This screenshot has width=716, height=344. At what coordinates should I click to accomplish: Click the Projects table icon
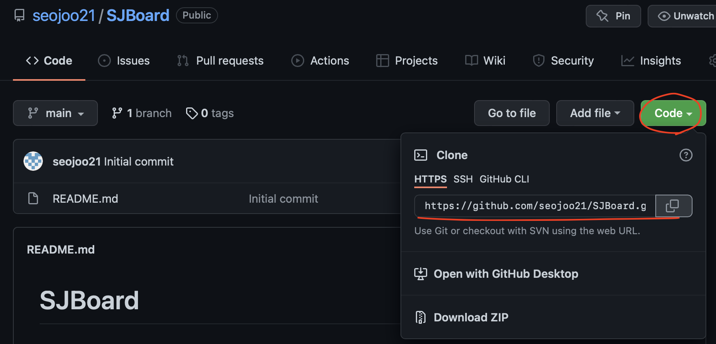click(382, 61)
